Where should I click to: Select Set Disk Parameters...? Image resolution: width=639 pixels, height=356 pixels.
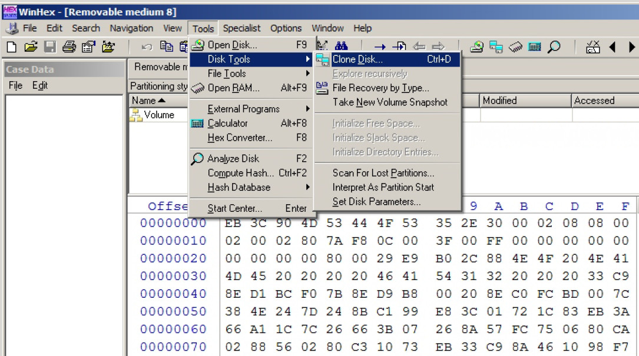(388, 202)
